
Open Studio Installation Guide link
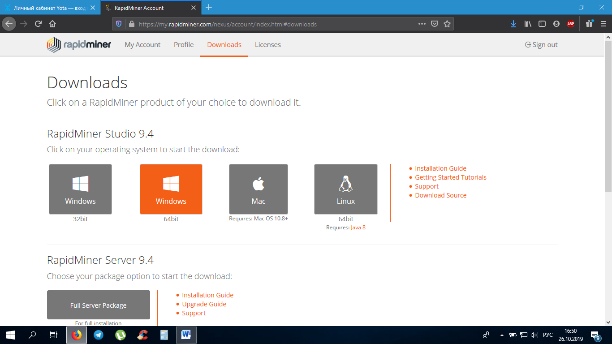[440, 168]
